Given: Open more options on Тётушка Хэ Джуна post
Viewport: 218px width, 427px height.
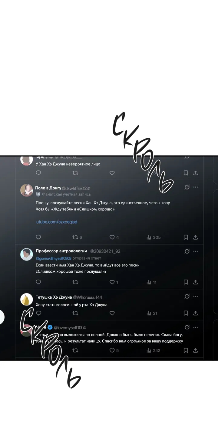Looking at the screenshot, I should [196, 297].
